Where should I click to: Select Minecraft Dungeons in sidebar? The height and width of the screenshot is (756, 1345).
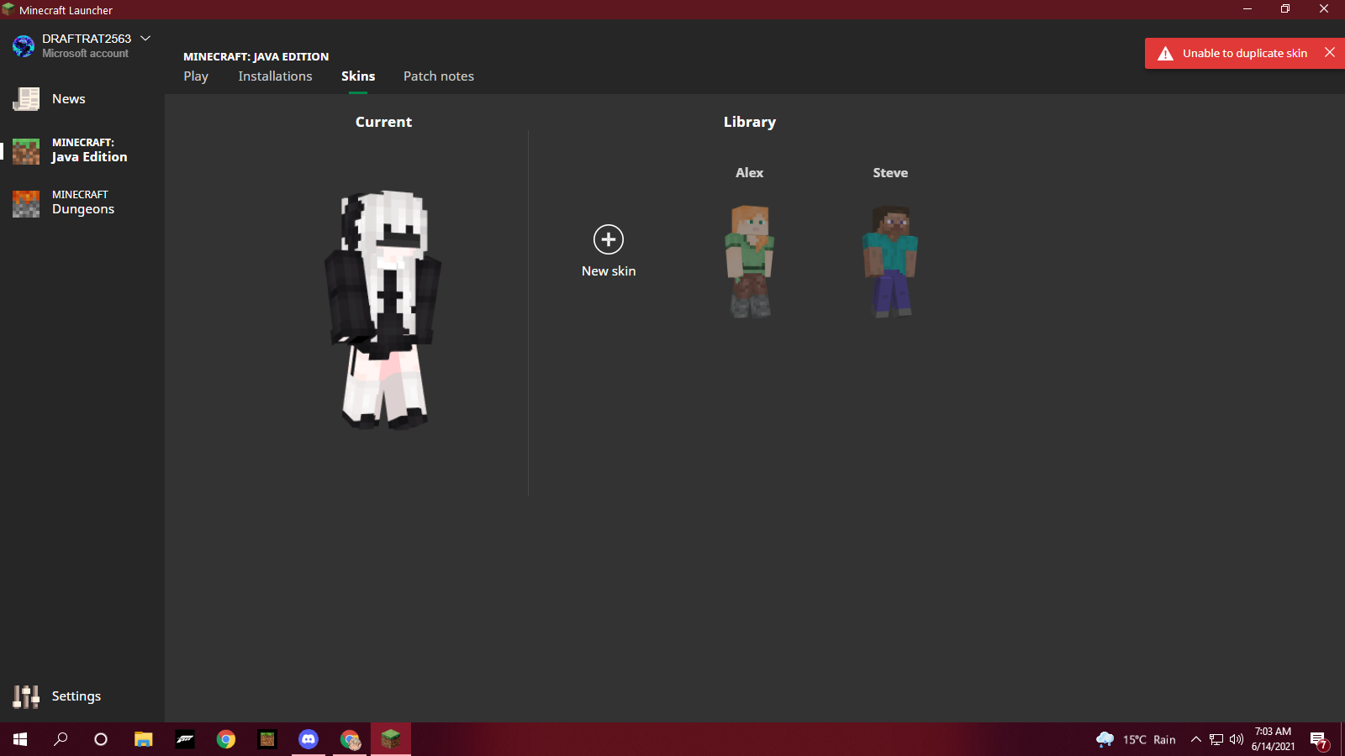pyautogui.click(x=82, y=202)
